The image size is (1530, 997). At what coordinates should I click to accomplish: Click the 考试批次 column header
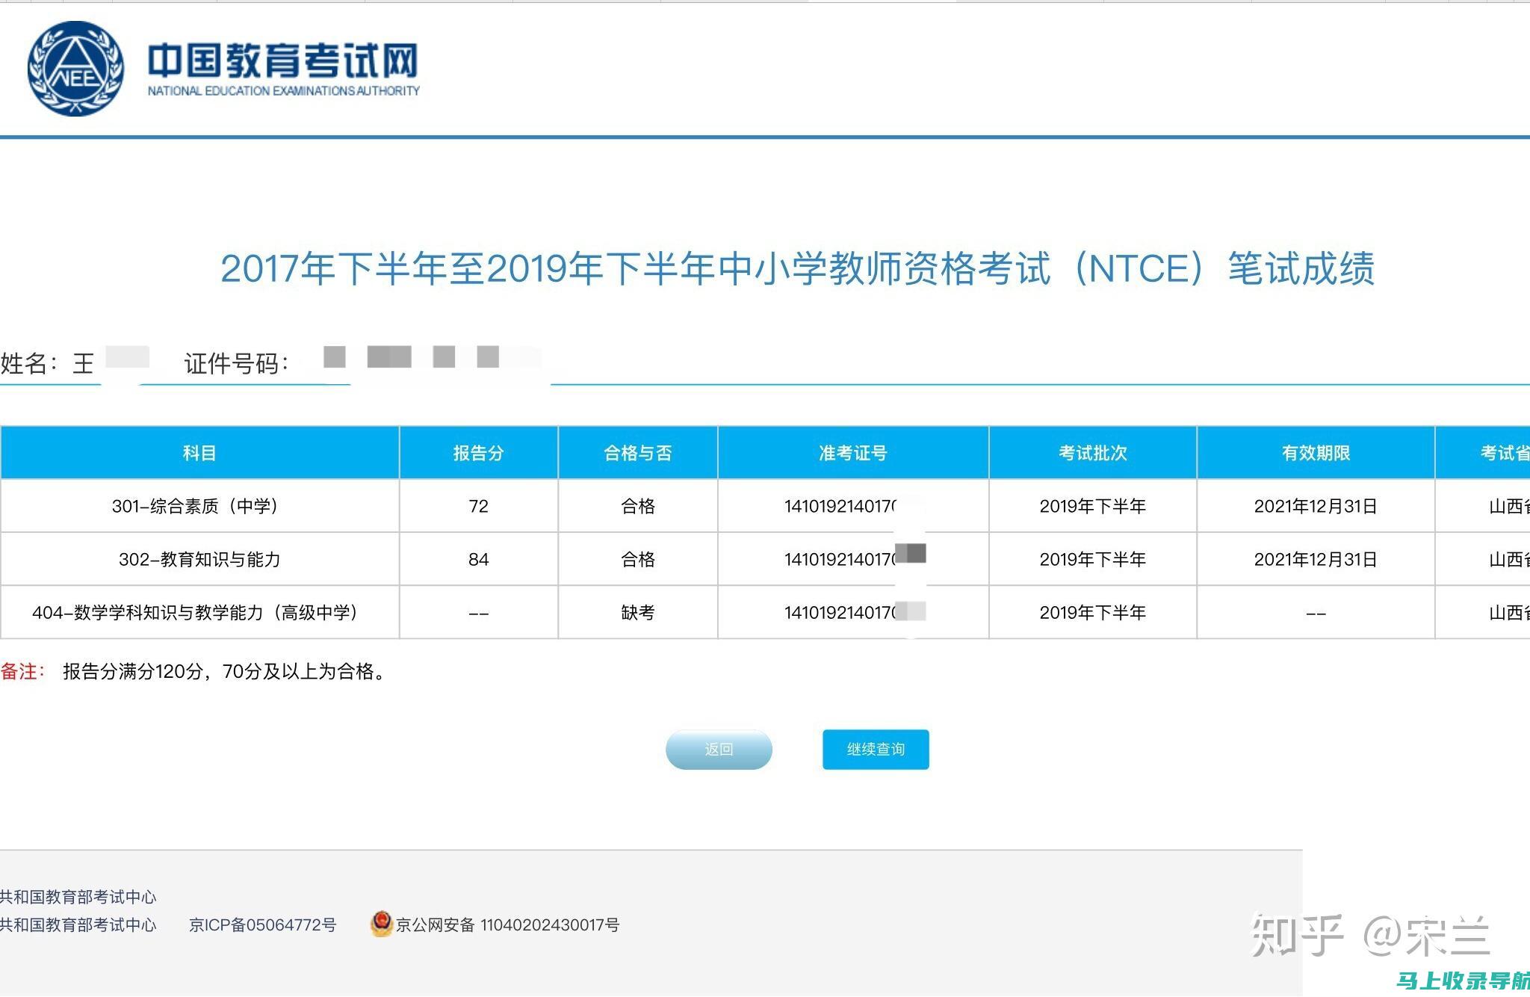(x=1093, y=453)
